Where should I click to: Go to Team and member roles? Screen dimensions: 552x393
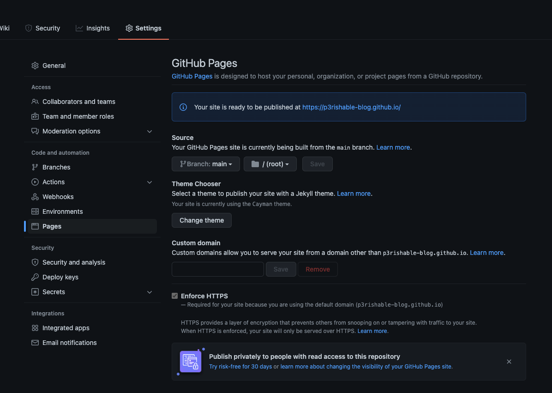(x=92, y=116)
